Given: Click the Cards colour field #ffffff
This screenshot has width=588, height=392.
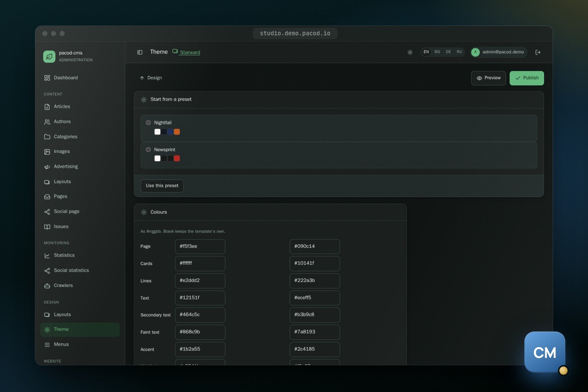Looking at the screenshot, I should [x=200, y=263].
